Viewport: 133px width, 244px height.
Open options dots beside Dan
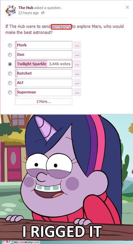click(77, 54)
